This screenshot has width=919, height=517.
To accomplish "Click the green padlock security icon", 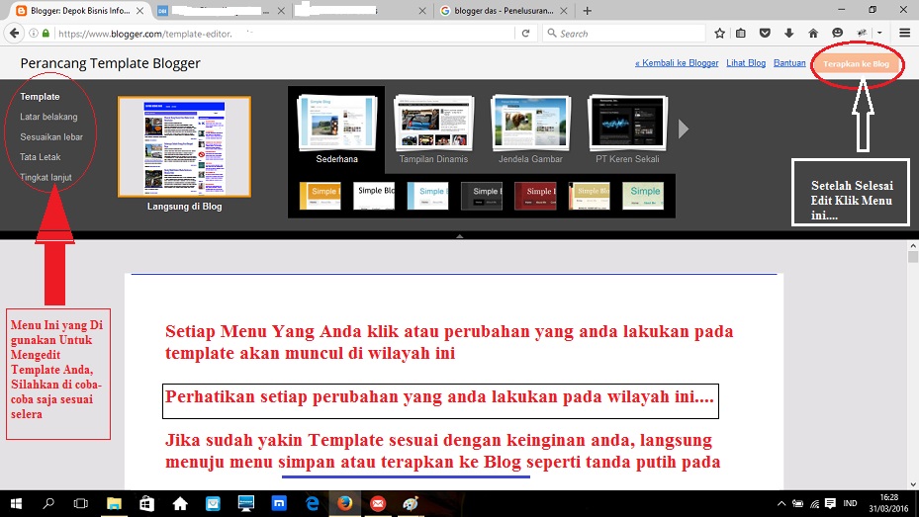I will [46, 34].
